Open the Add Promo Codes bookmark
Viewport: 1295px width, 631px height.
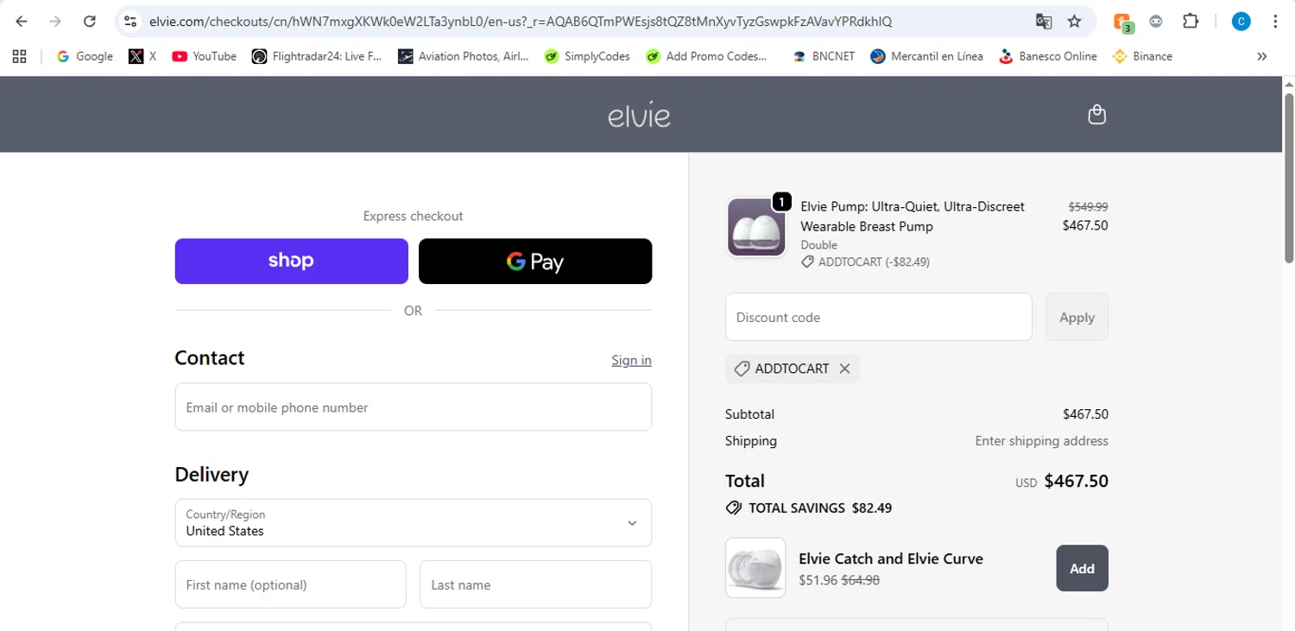pyautogui.click(x=706, y=56)
